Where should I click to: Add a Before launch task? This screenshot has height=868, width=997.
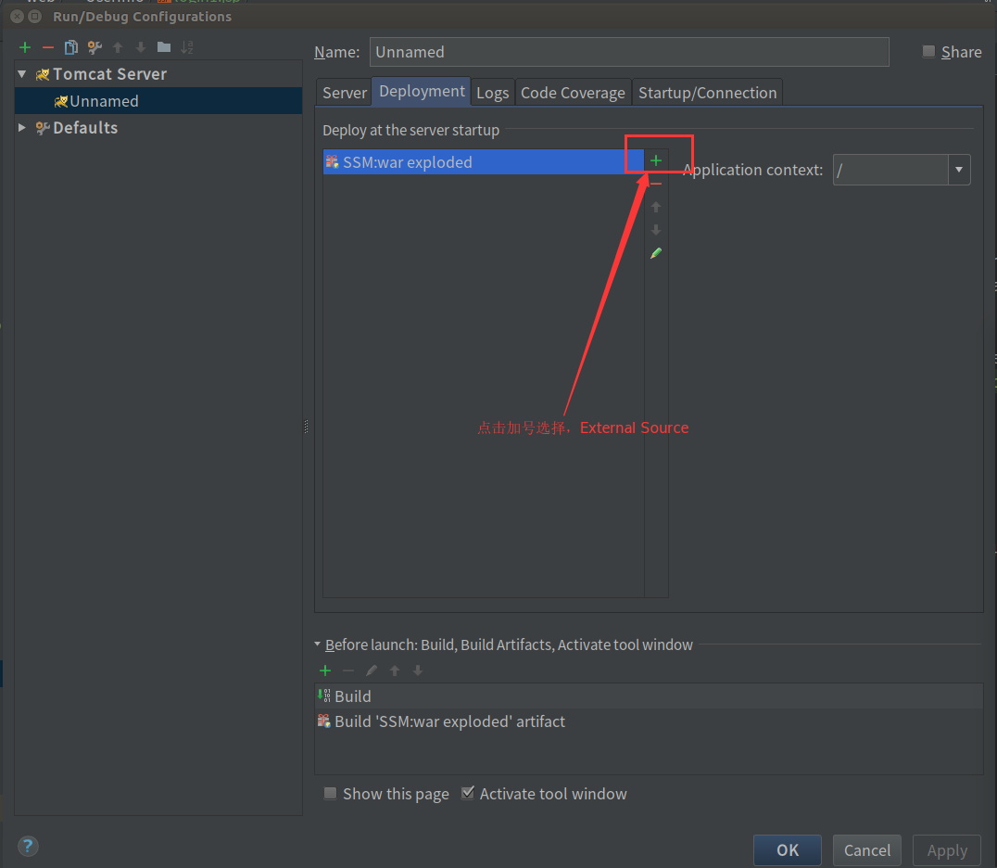click(x=325, y=670)
